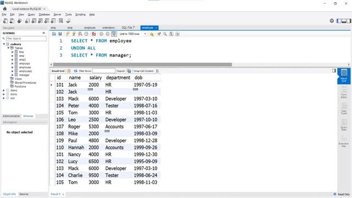Expand the manager table node
Screen dimensions: 352x198
click(13, 75)
